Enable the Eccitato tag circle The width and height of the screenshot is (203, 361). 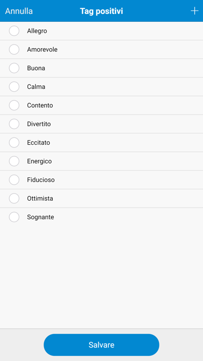(x=14, y=143)
